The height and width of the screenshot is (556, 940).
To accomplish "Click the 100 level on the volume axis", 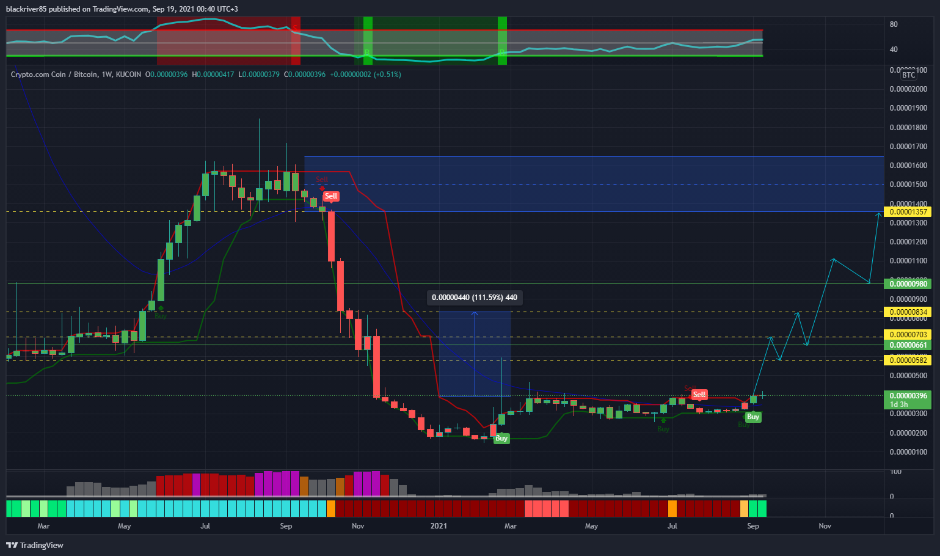I will (x=895, y=472).
